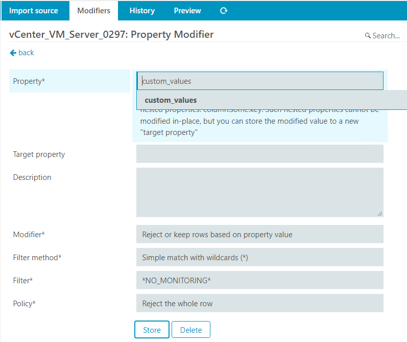Open the History tab
This screenshot has width=407, height=342.
coord(142,11)
